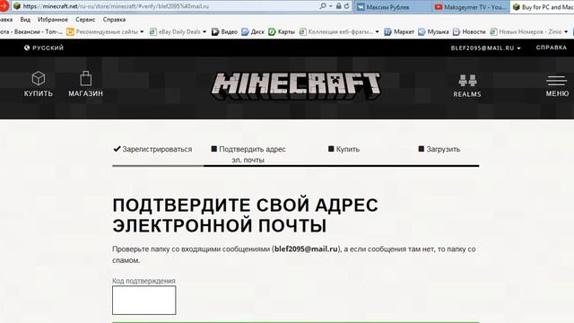Open the Сервис menu
The width and height of the screenshot is (574, 323).
(85, 20)
